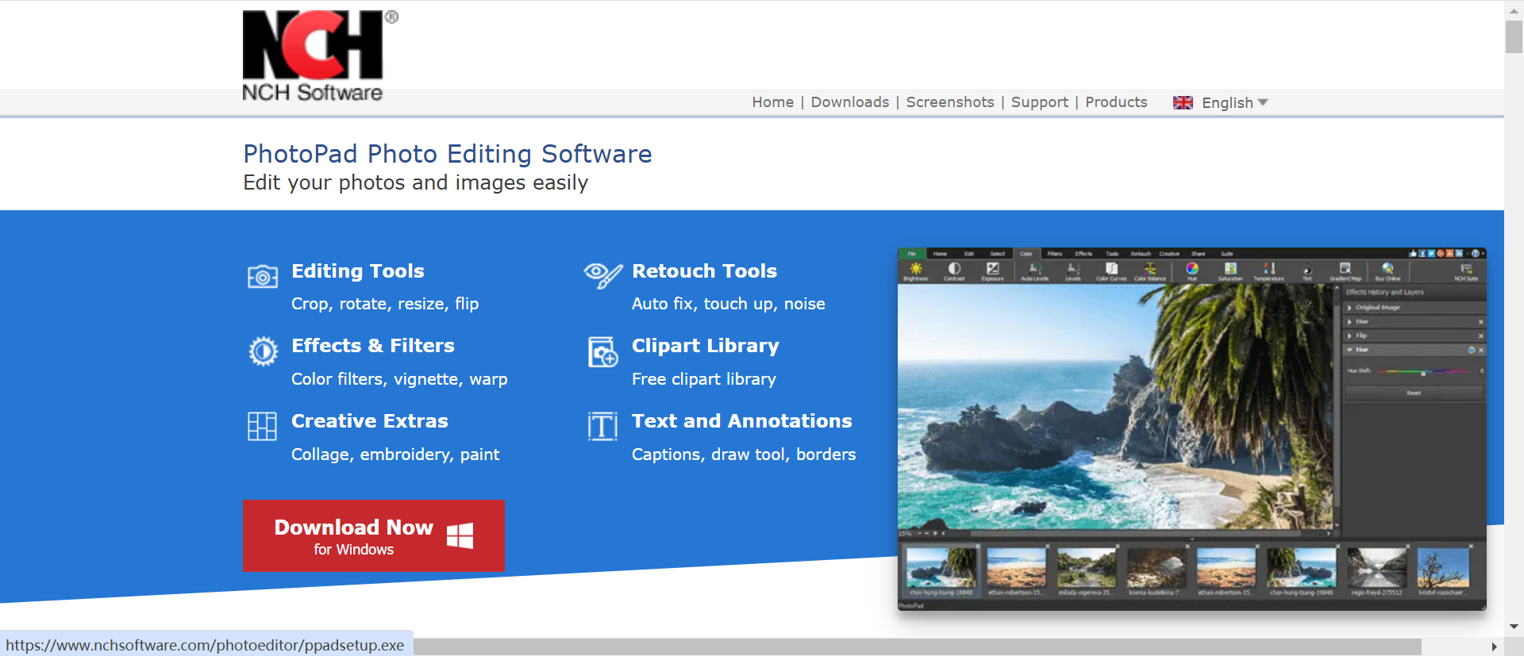Click the arrow beside English
The height and width of the screenshot is (656, 1524).
coord(1263,102)
